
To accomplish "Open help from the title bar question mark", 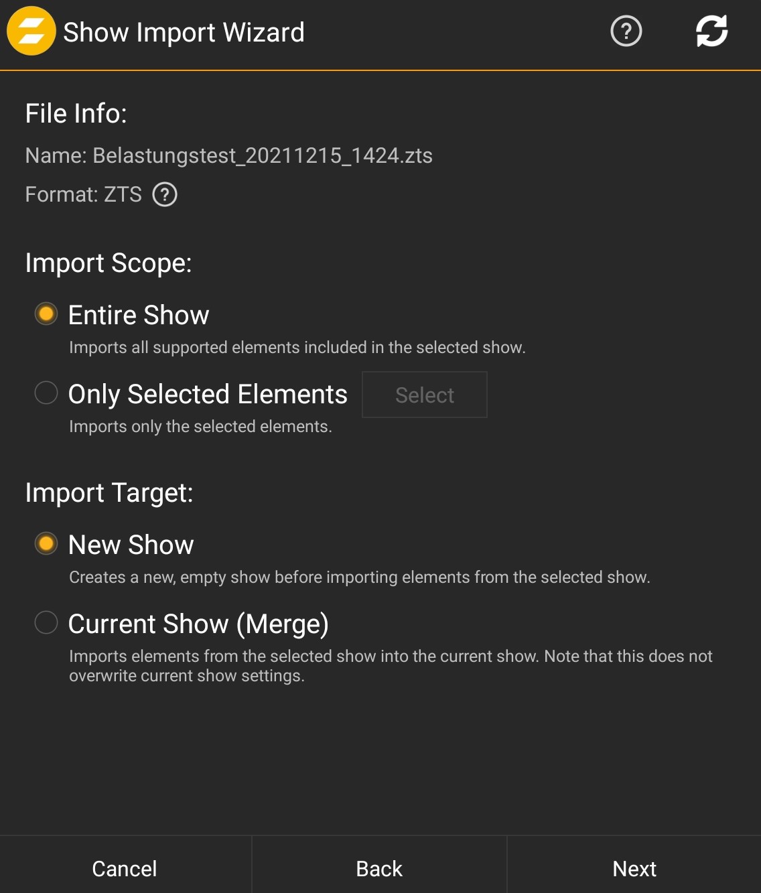I will coord(625,31).
